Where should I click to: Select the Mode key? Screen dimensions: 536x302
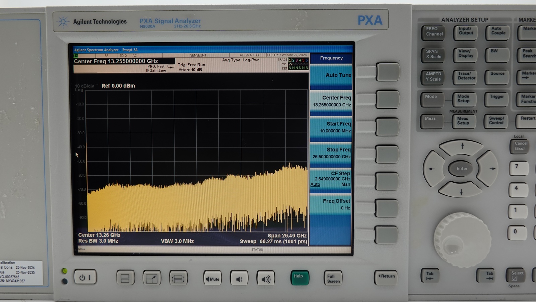432,100
